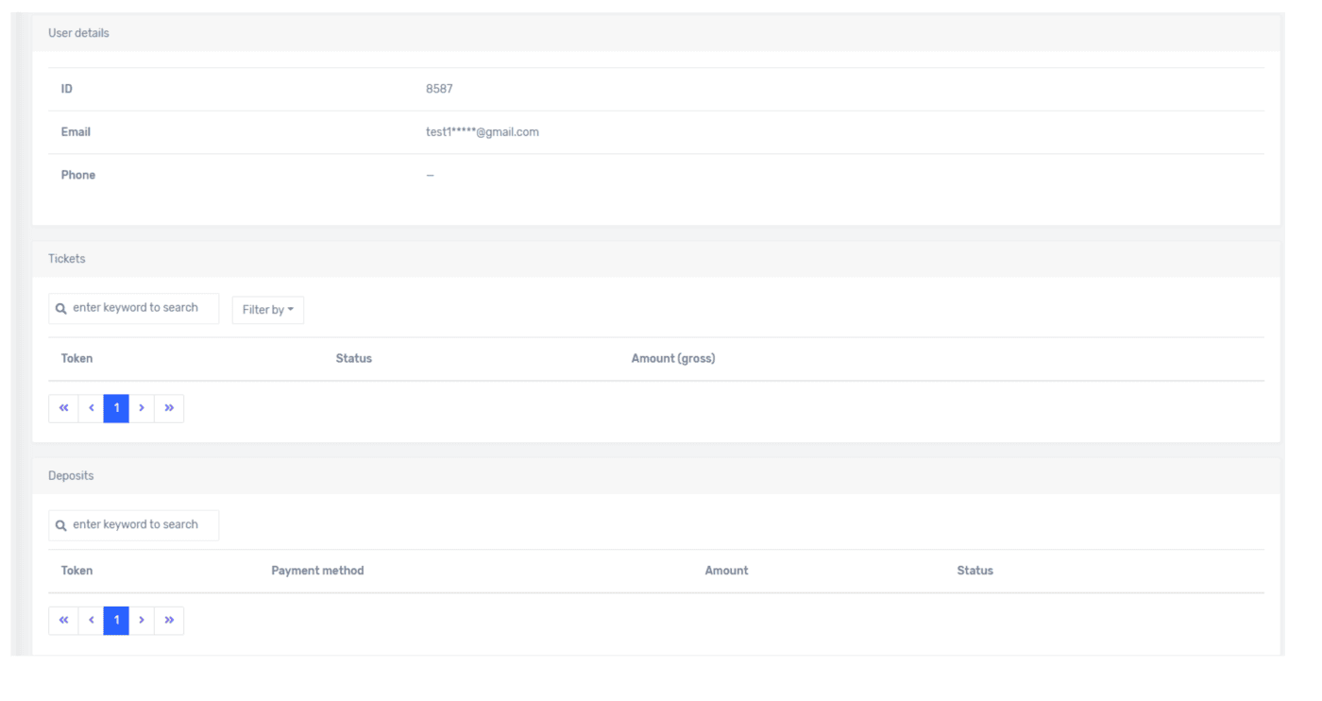Jump to last page of Tickets table
This screenshot has height=701, width=1322.
click(x=169, y=408)
